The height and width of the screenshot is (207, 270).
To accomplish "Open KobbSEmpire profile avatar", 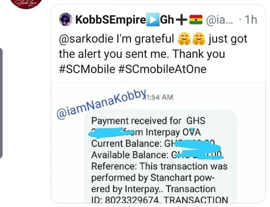I will [x=65, y=19].
